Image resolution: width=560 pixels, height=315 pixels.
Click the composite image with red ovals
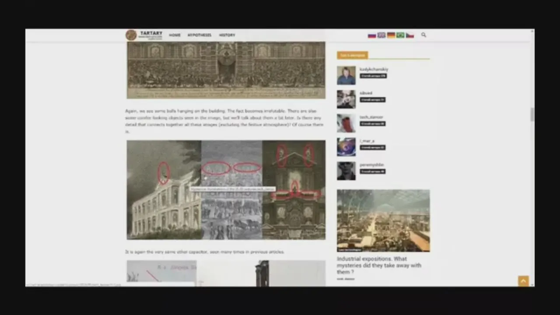point(226,190)
